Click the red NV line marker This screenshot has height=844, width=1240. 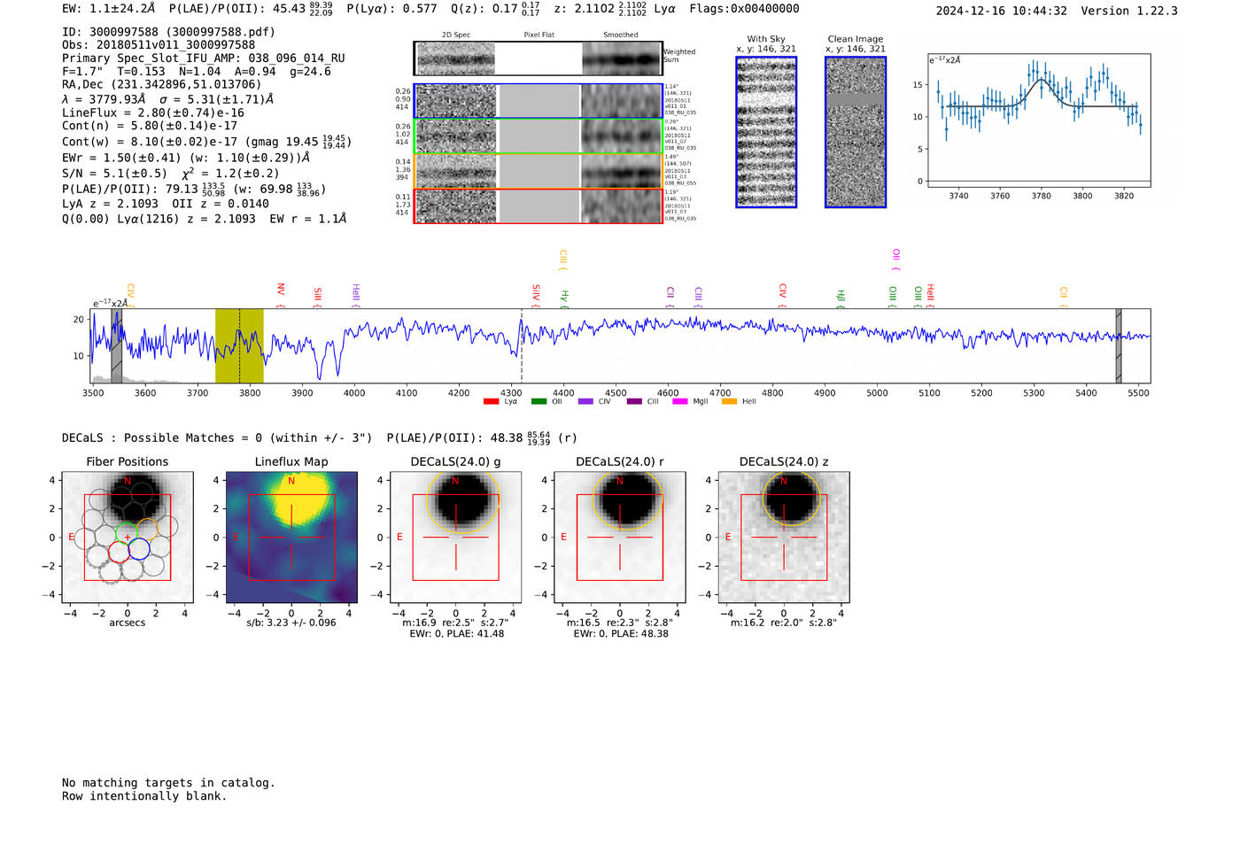[x=281, y=295]
